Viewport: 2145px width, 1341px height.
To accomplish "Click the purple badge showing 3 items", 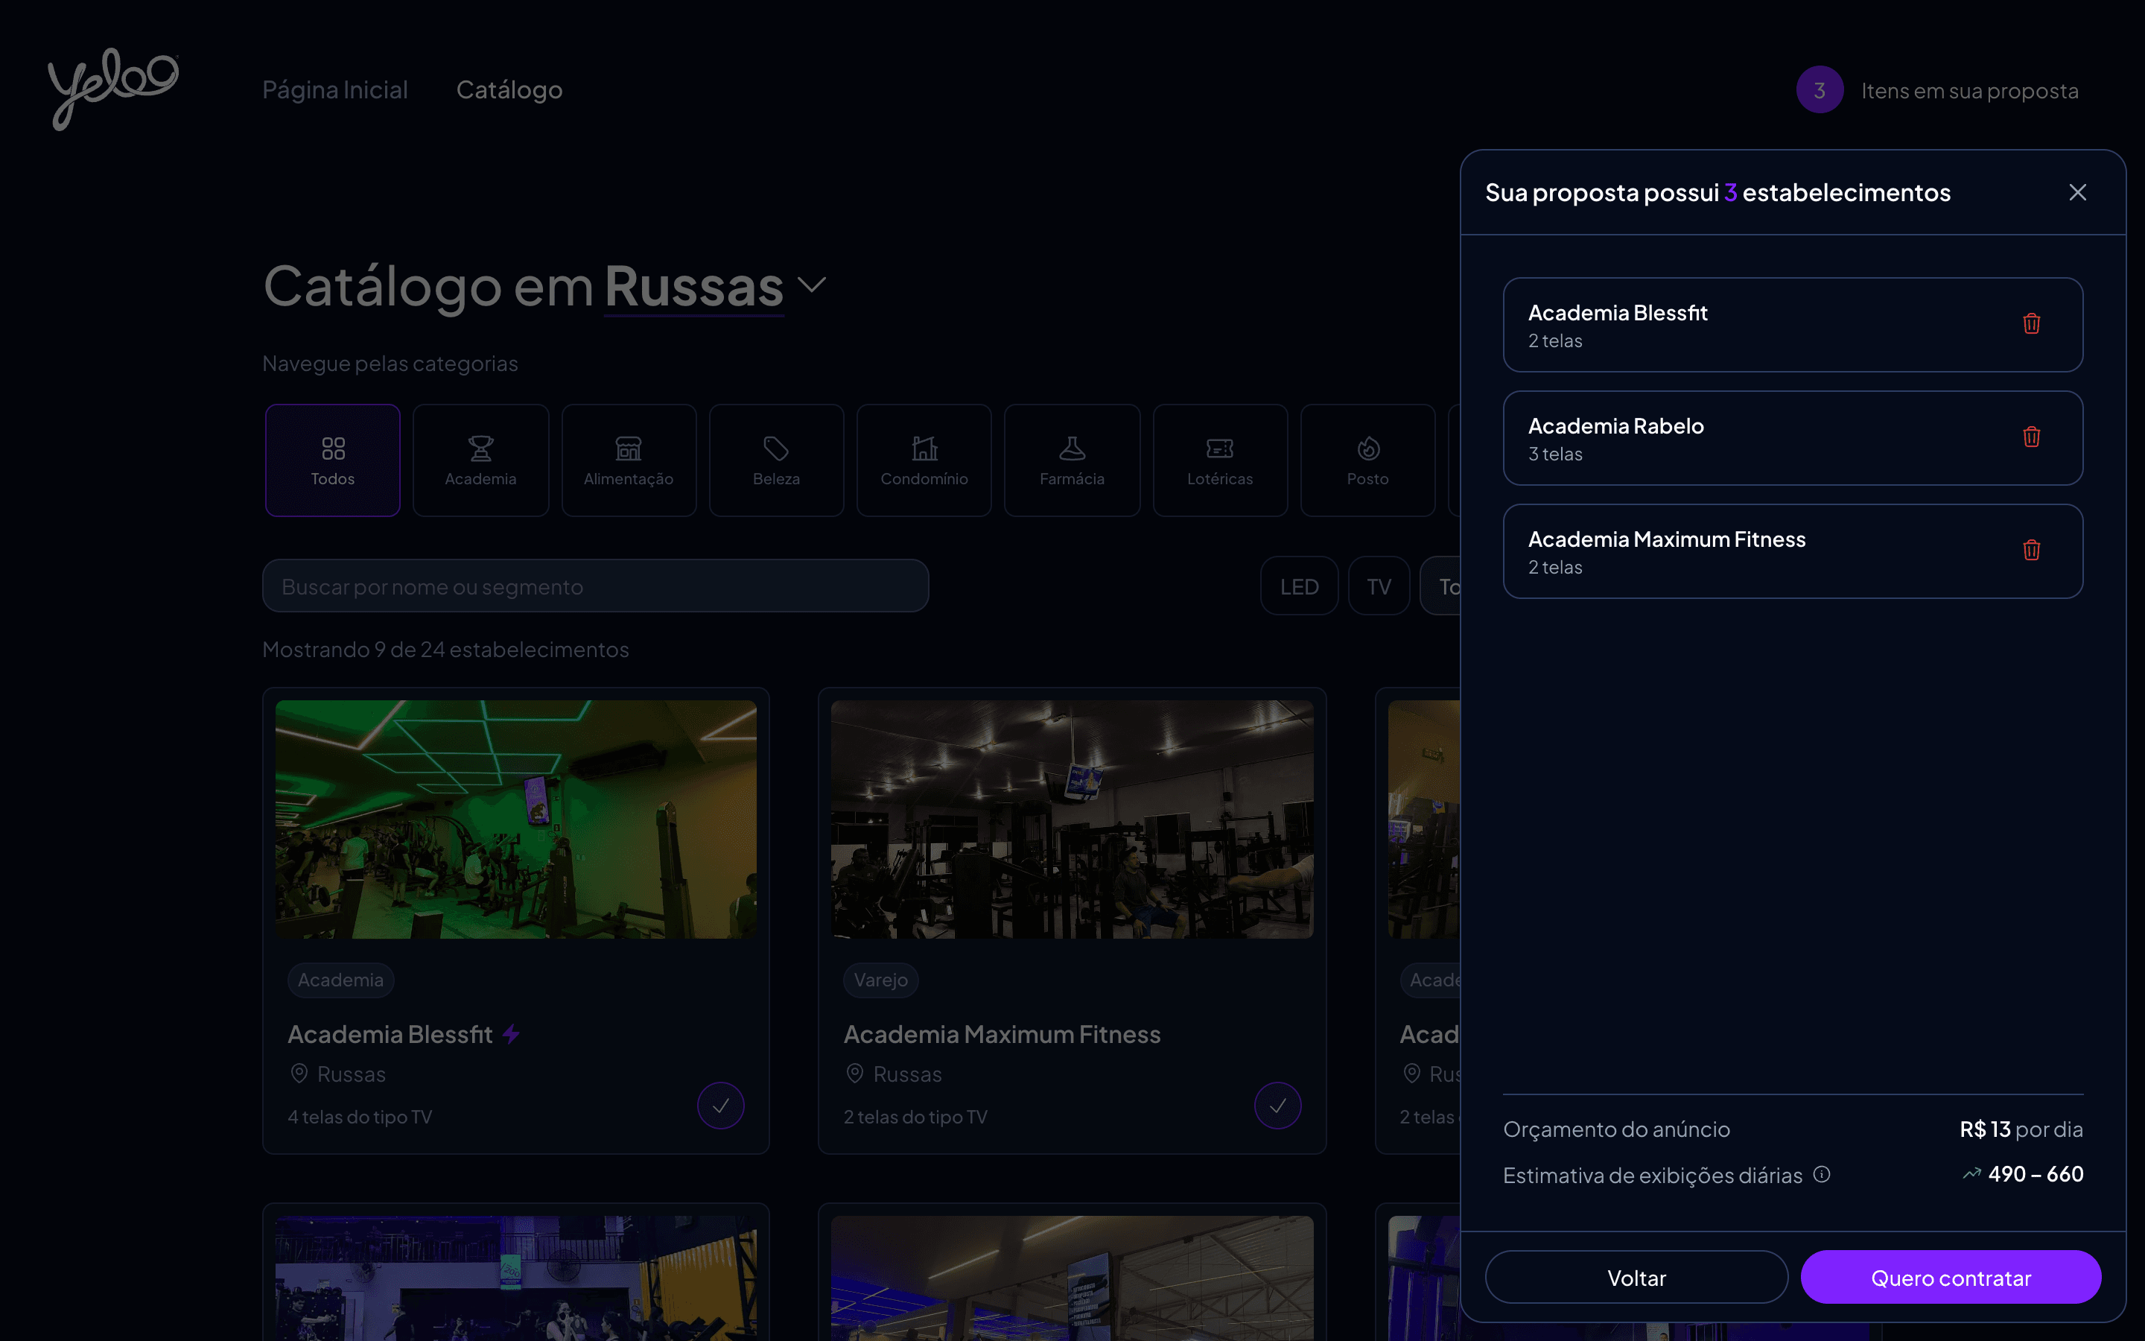I will pos(1820,89).
